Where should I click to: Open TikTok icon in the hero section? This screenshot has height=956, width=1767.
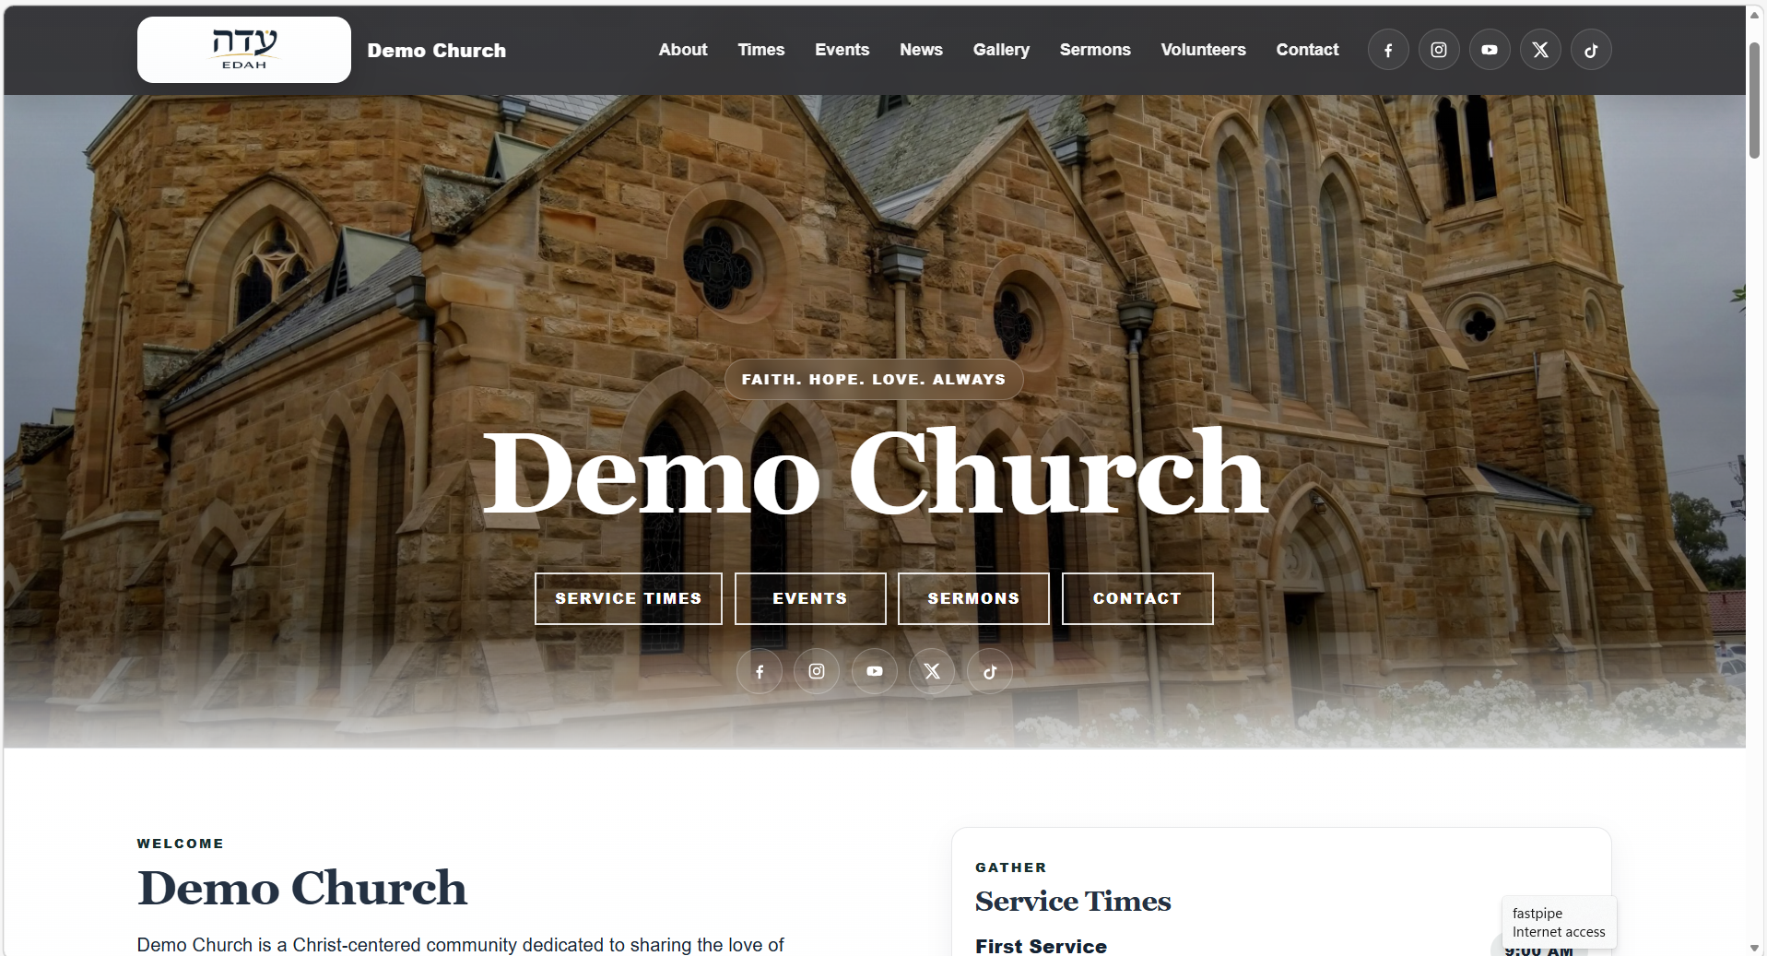(989, 671)
